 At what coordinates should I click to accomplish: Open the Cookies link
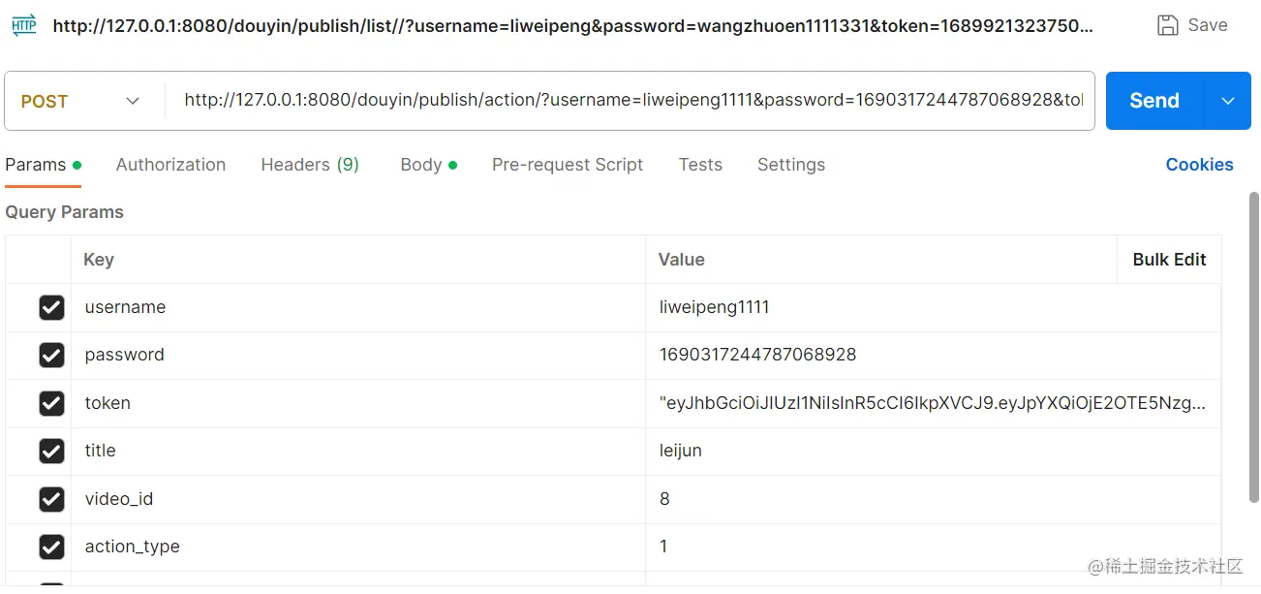(x=1199, y=165)
